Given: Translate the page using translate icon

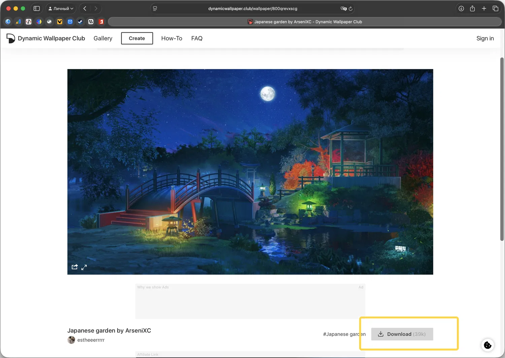Looking at the screenshot, I should coord(343,8).
